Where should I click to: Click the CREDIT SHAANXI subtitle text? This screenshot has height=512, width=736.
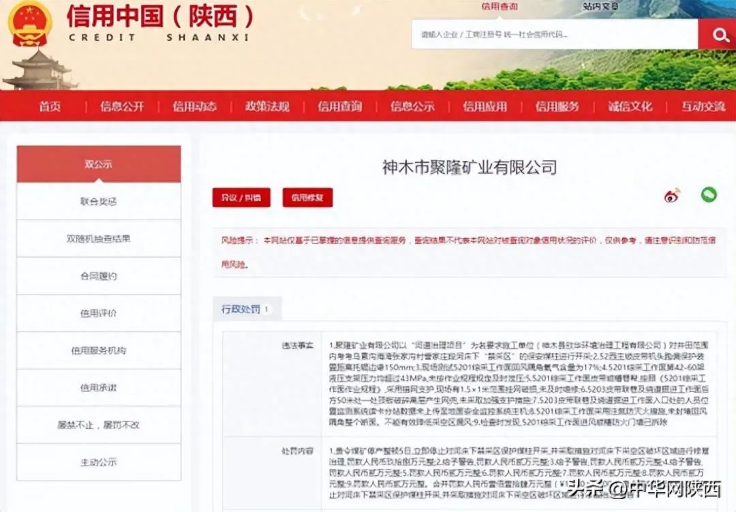pos(158,37)
